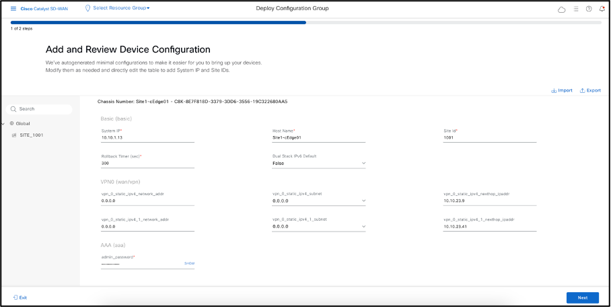Focus the System IP field
The width and height of the screenshot is (611, 307).
147,137
